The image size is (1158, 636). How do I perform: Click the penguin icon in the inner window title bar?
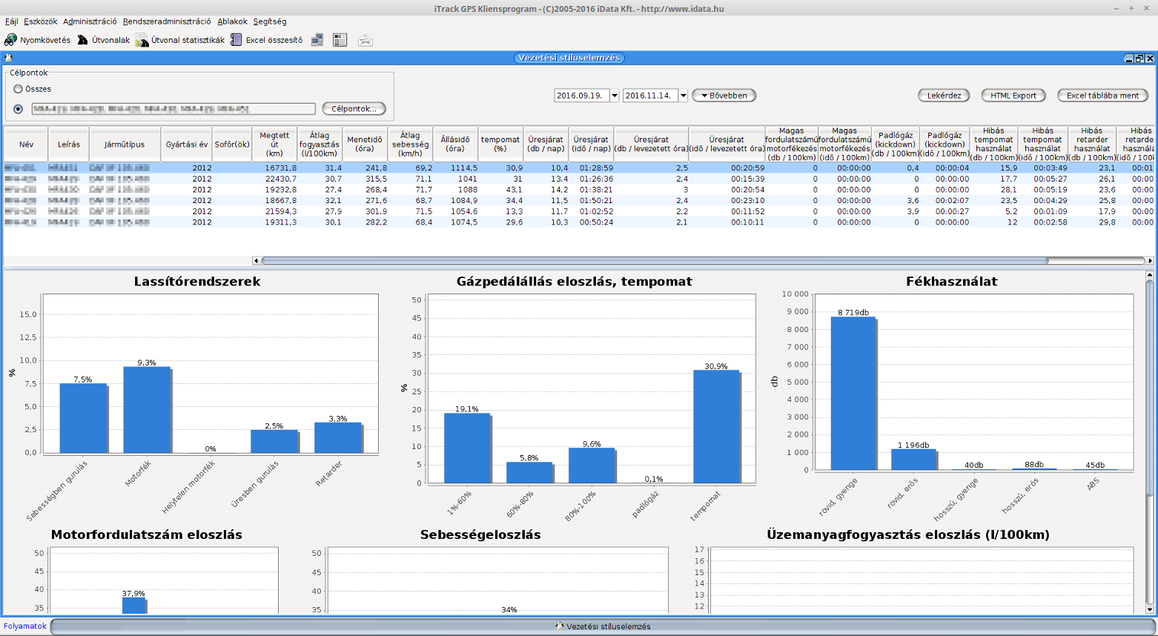(x=9, y=58)
